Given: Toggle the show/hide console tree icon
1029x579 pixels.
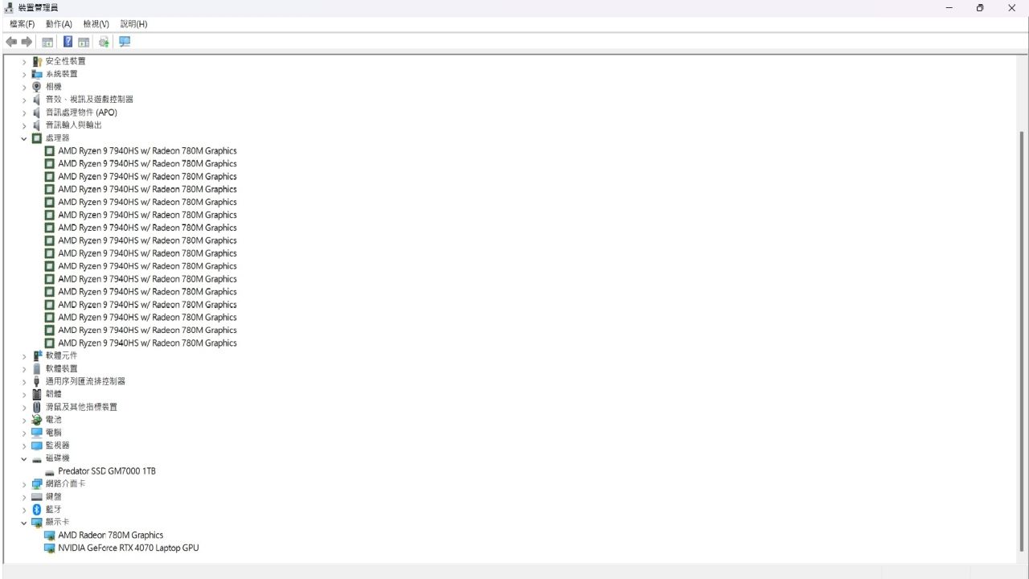Looking at the screenshot, I should coord(47,42).
